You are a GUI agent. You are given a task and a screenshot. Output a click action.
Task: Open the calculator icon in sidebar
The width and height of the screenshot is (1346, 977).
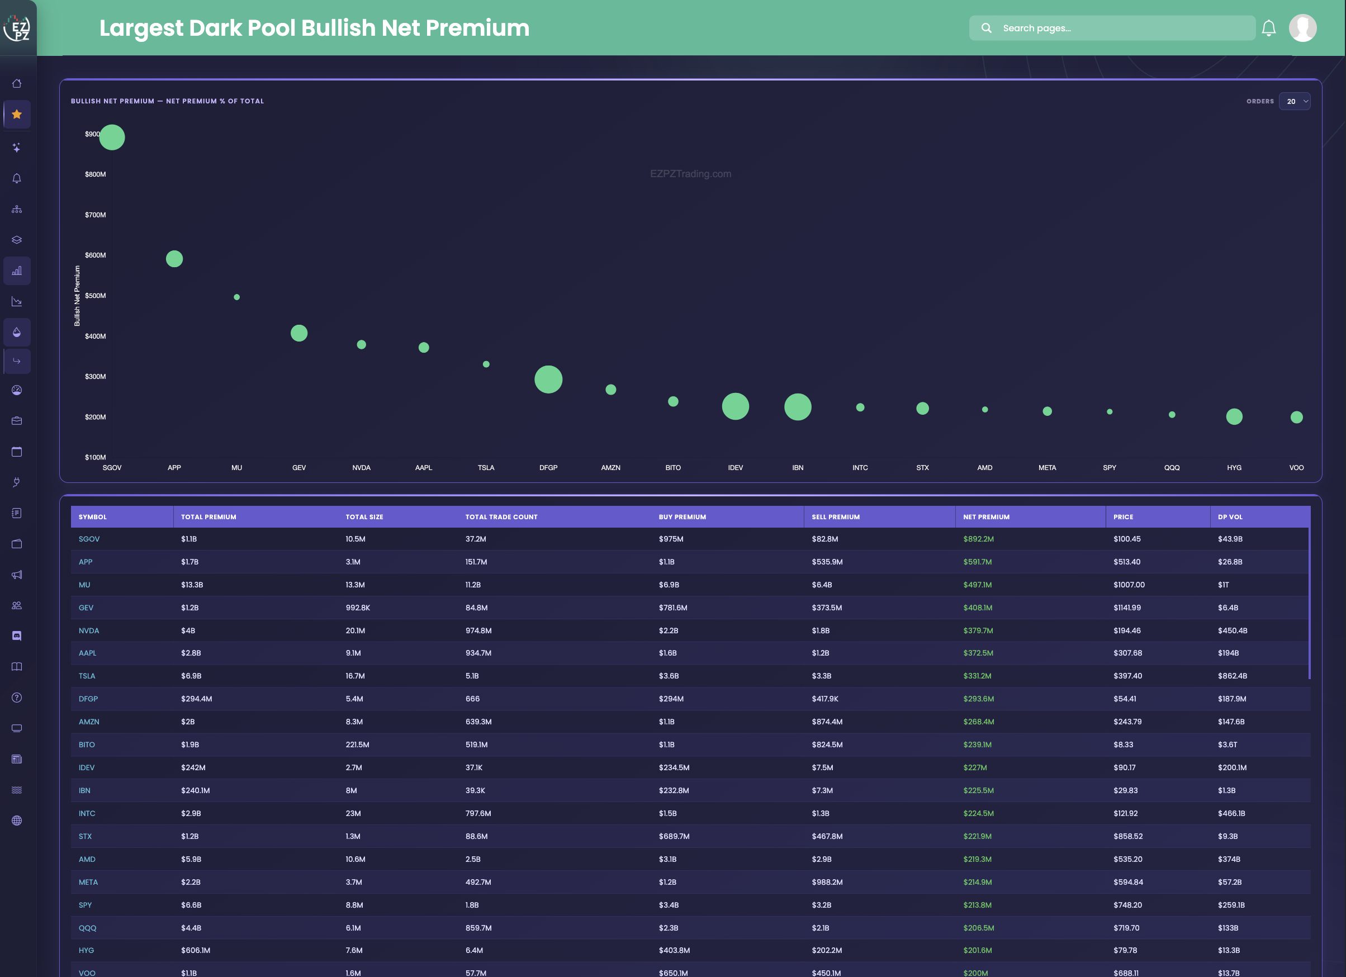(17, 759)
